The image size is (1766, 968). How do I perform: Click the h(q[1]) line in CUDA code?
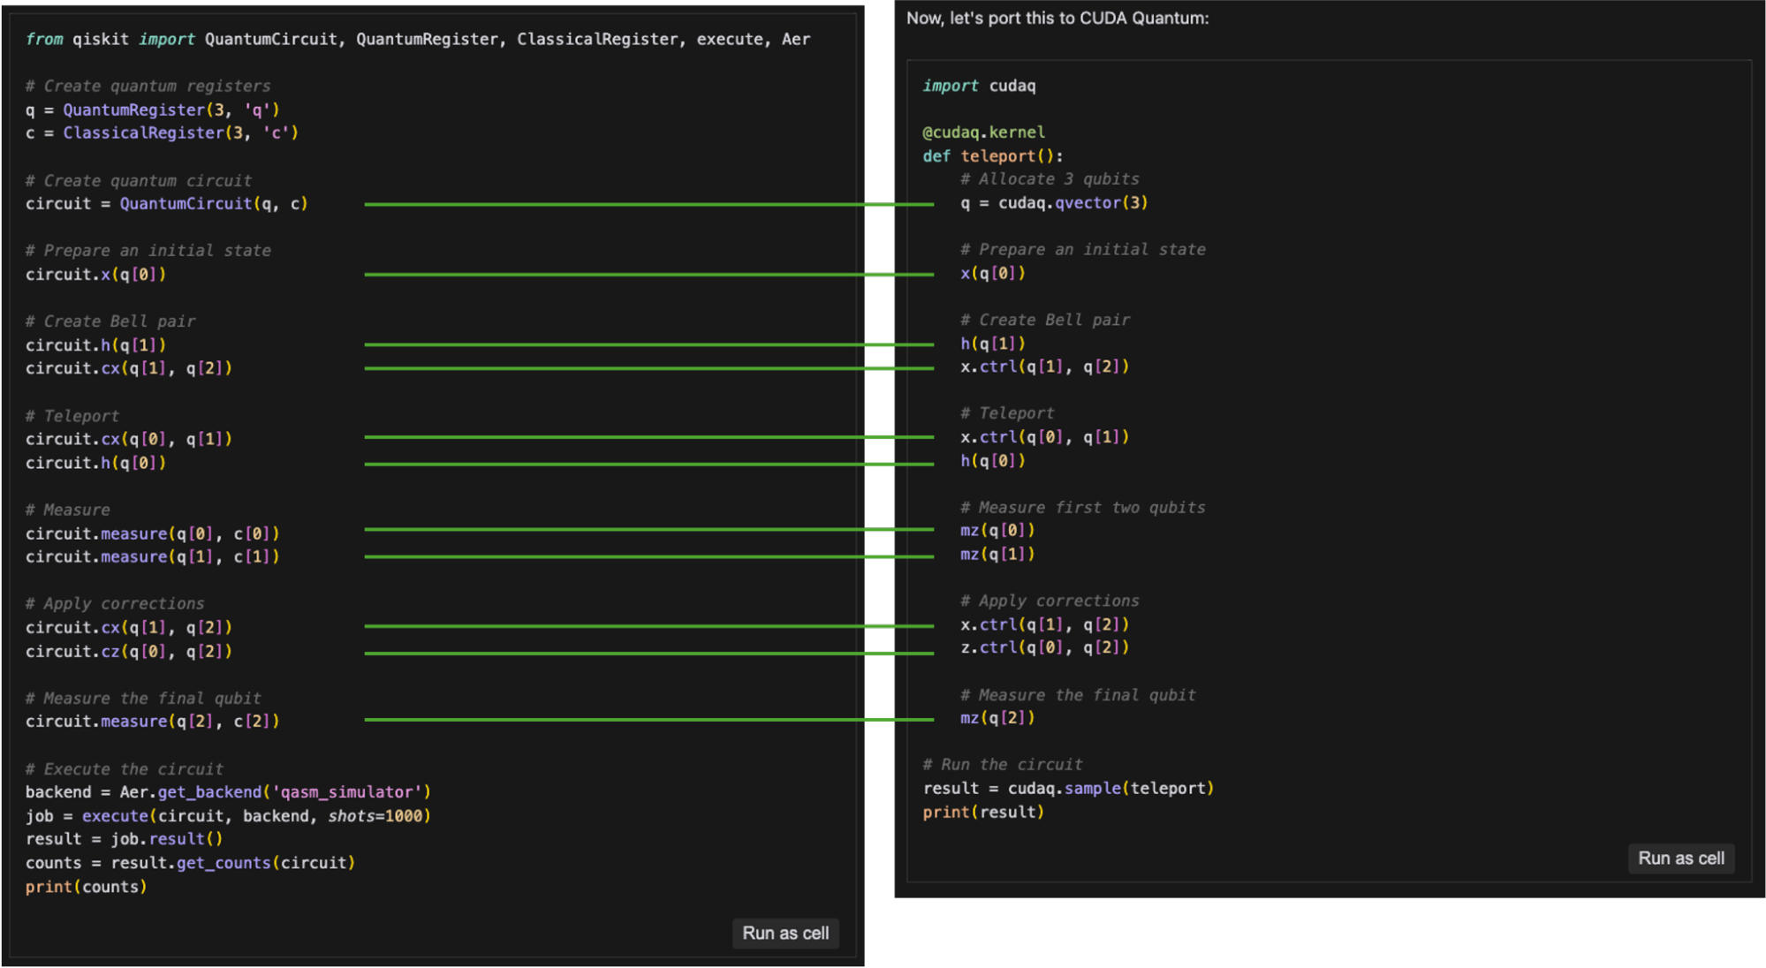tap(993, 343)
